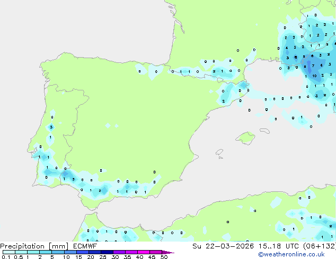
Task: Click the arrow tip ending the legend
Action: 168,252
